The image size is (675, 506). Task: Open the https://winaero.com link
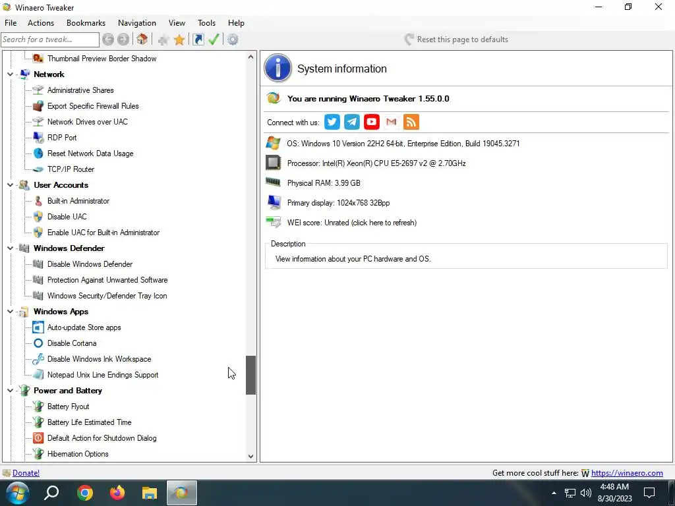[627, 473]
